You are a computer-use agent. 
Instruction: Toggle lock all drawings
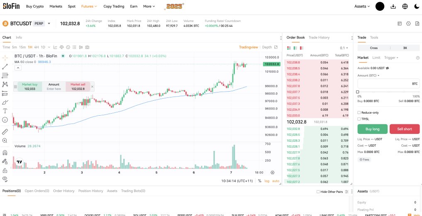pyautogui.click(x=5, y=170)
